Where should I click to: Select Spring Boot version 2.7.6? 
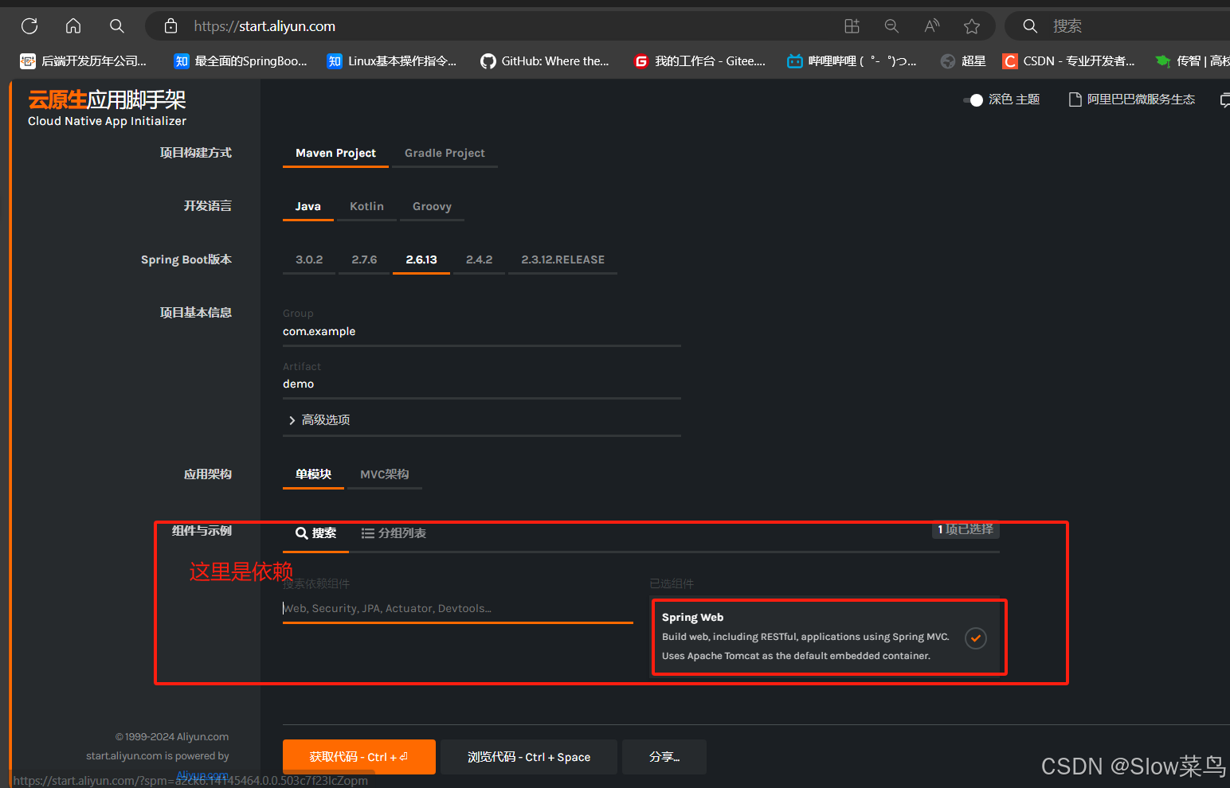pos(364,259)
